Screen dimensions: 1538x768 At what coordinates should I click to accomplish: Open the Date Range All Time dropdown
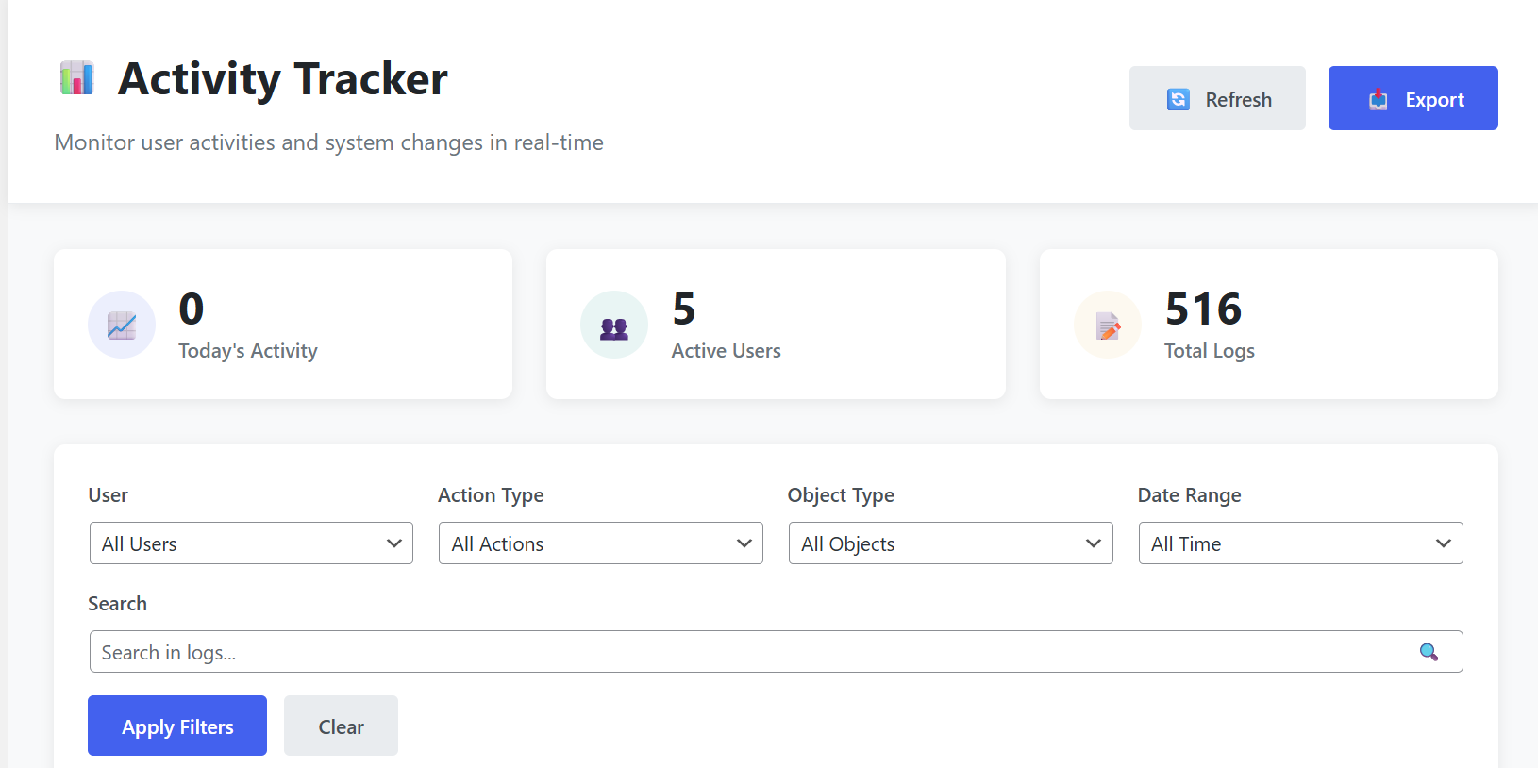coord(1300,543)
